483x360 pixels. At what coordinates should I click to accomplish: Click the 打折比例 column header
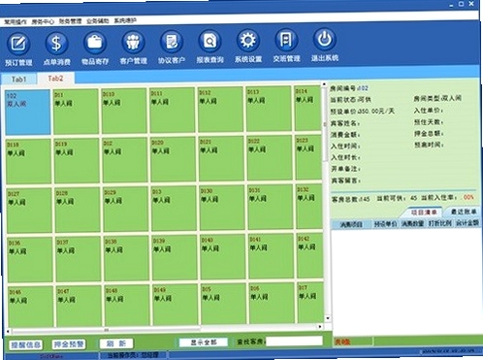coord(440,223)
